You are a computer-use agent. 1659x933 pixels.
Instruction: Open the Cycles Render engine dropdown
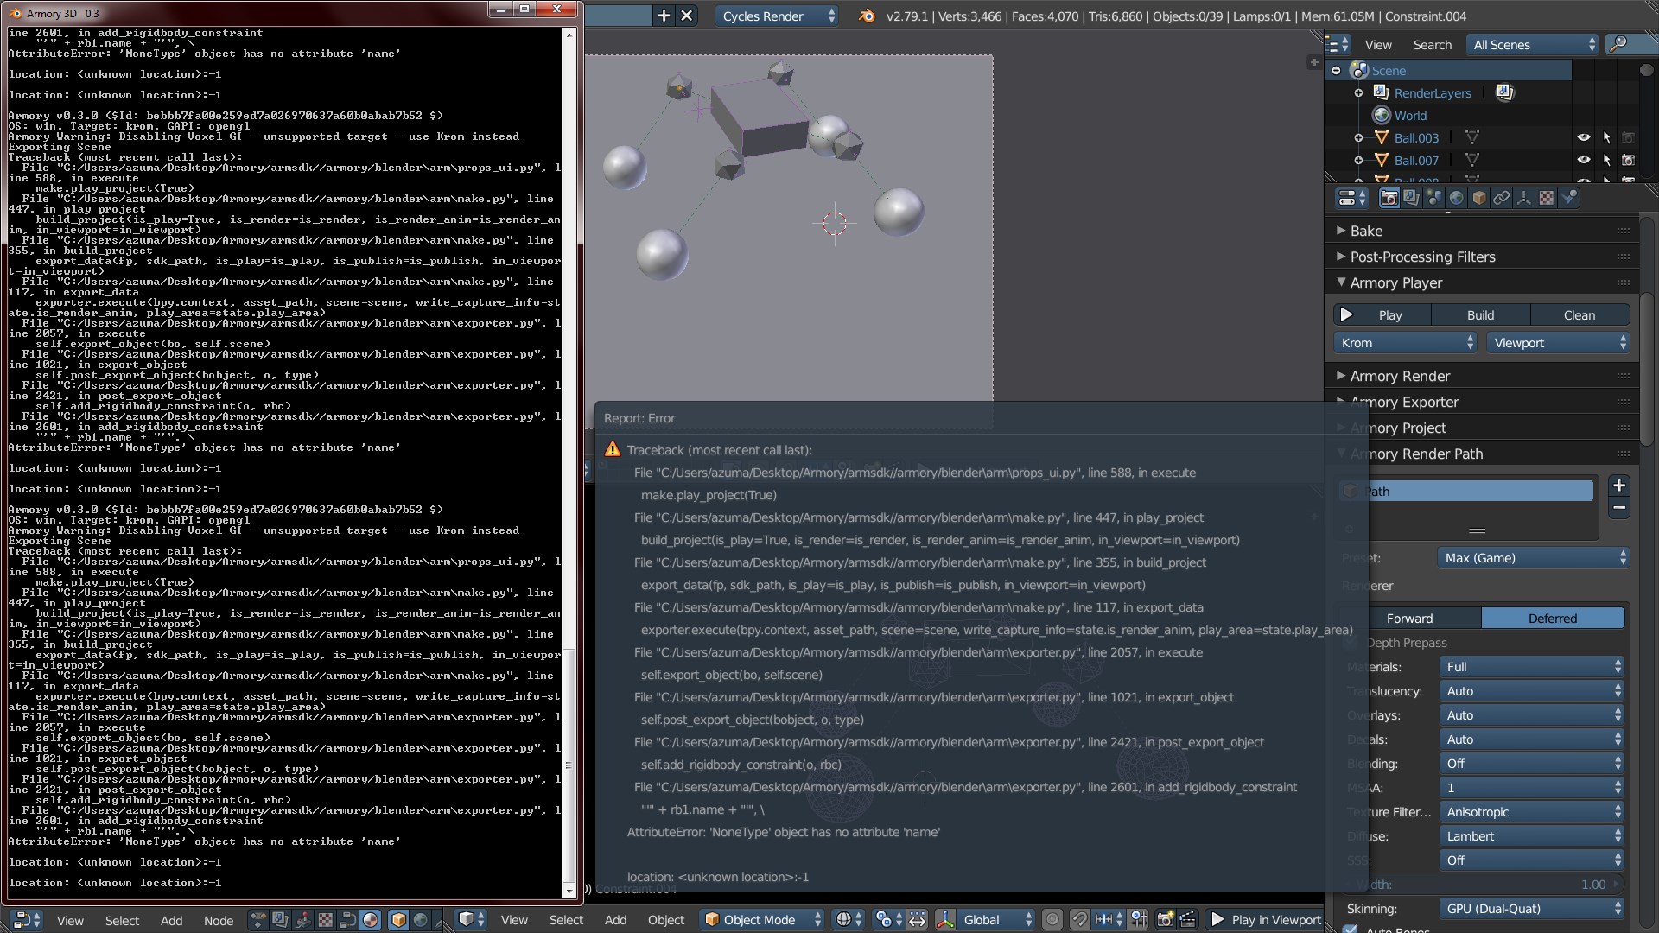click(x=776, y=16)
